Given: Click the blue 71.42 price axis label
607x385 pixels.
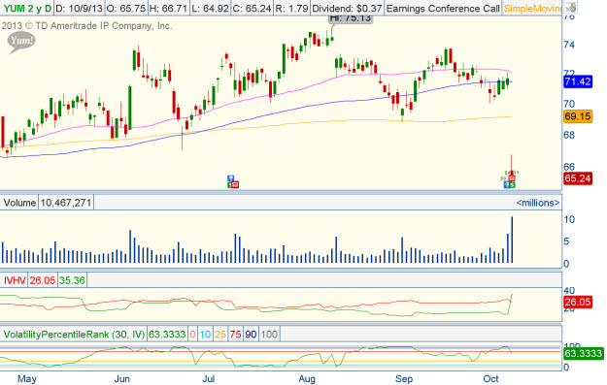Looking at the screenshot, I should 578,81.
